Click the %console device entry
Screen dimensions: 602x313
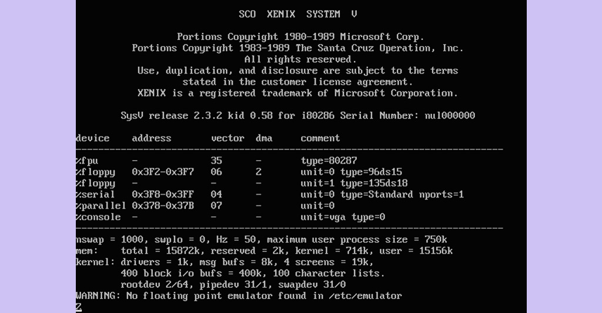(x=98, y=217)
